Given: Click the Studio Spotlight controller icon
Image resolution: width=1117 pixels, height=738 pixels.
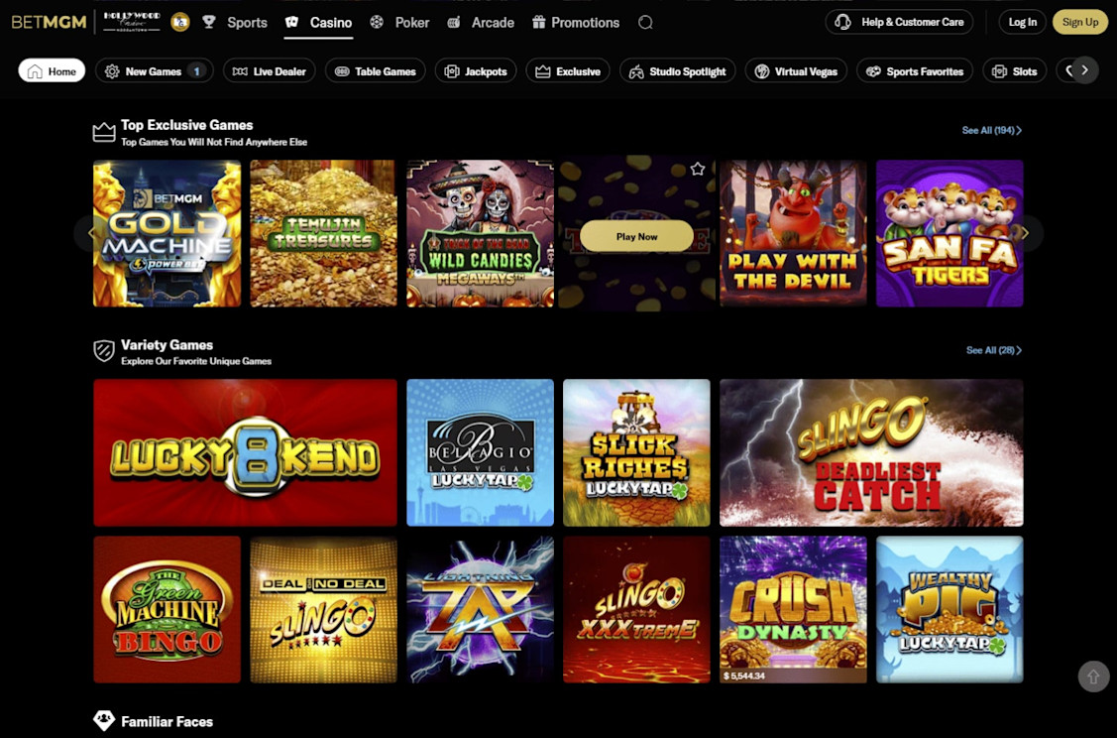Looking at the screenshot, I should point(636,71).
